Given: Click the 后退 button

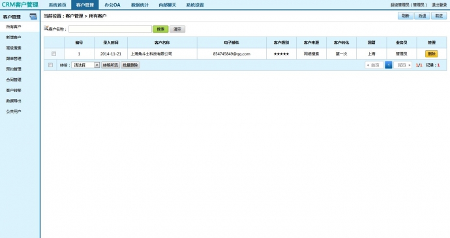Looking at the screenshot, I should click(422, 16).
